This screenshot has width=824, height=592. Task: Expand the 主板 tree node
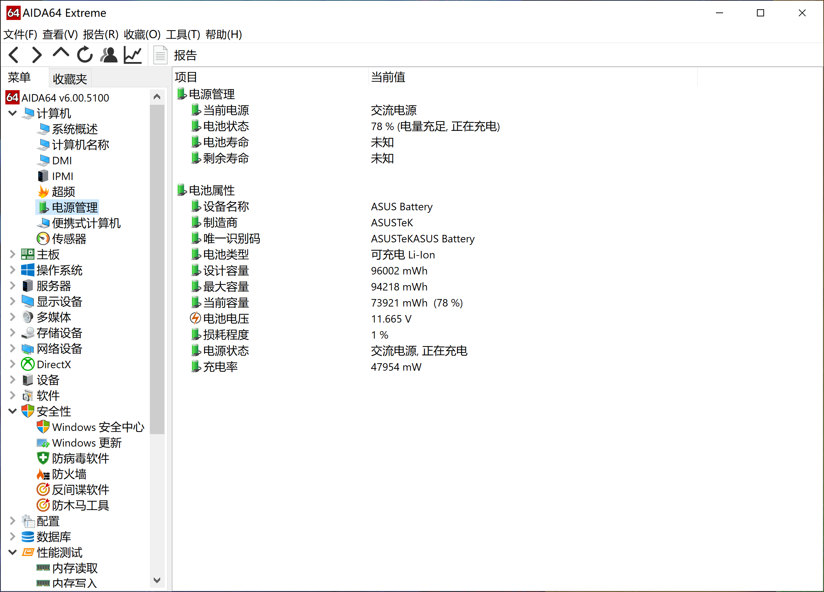pyautogui.click(x=12, y=254)
